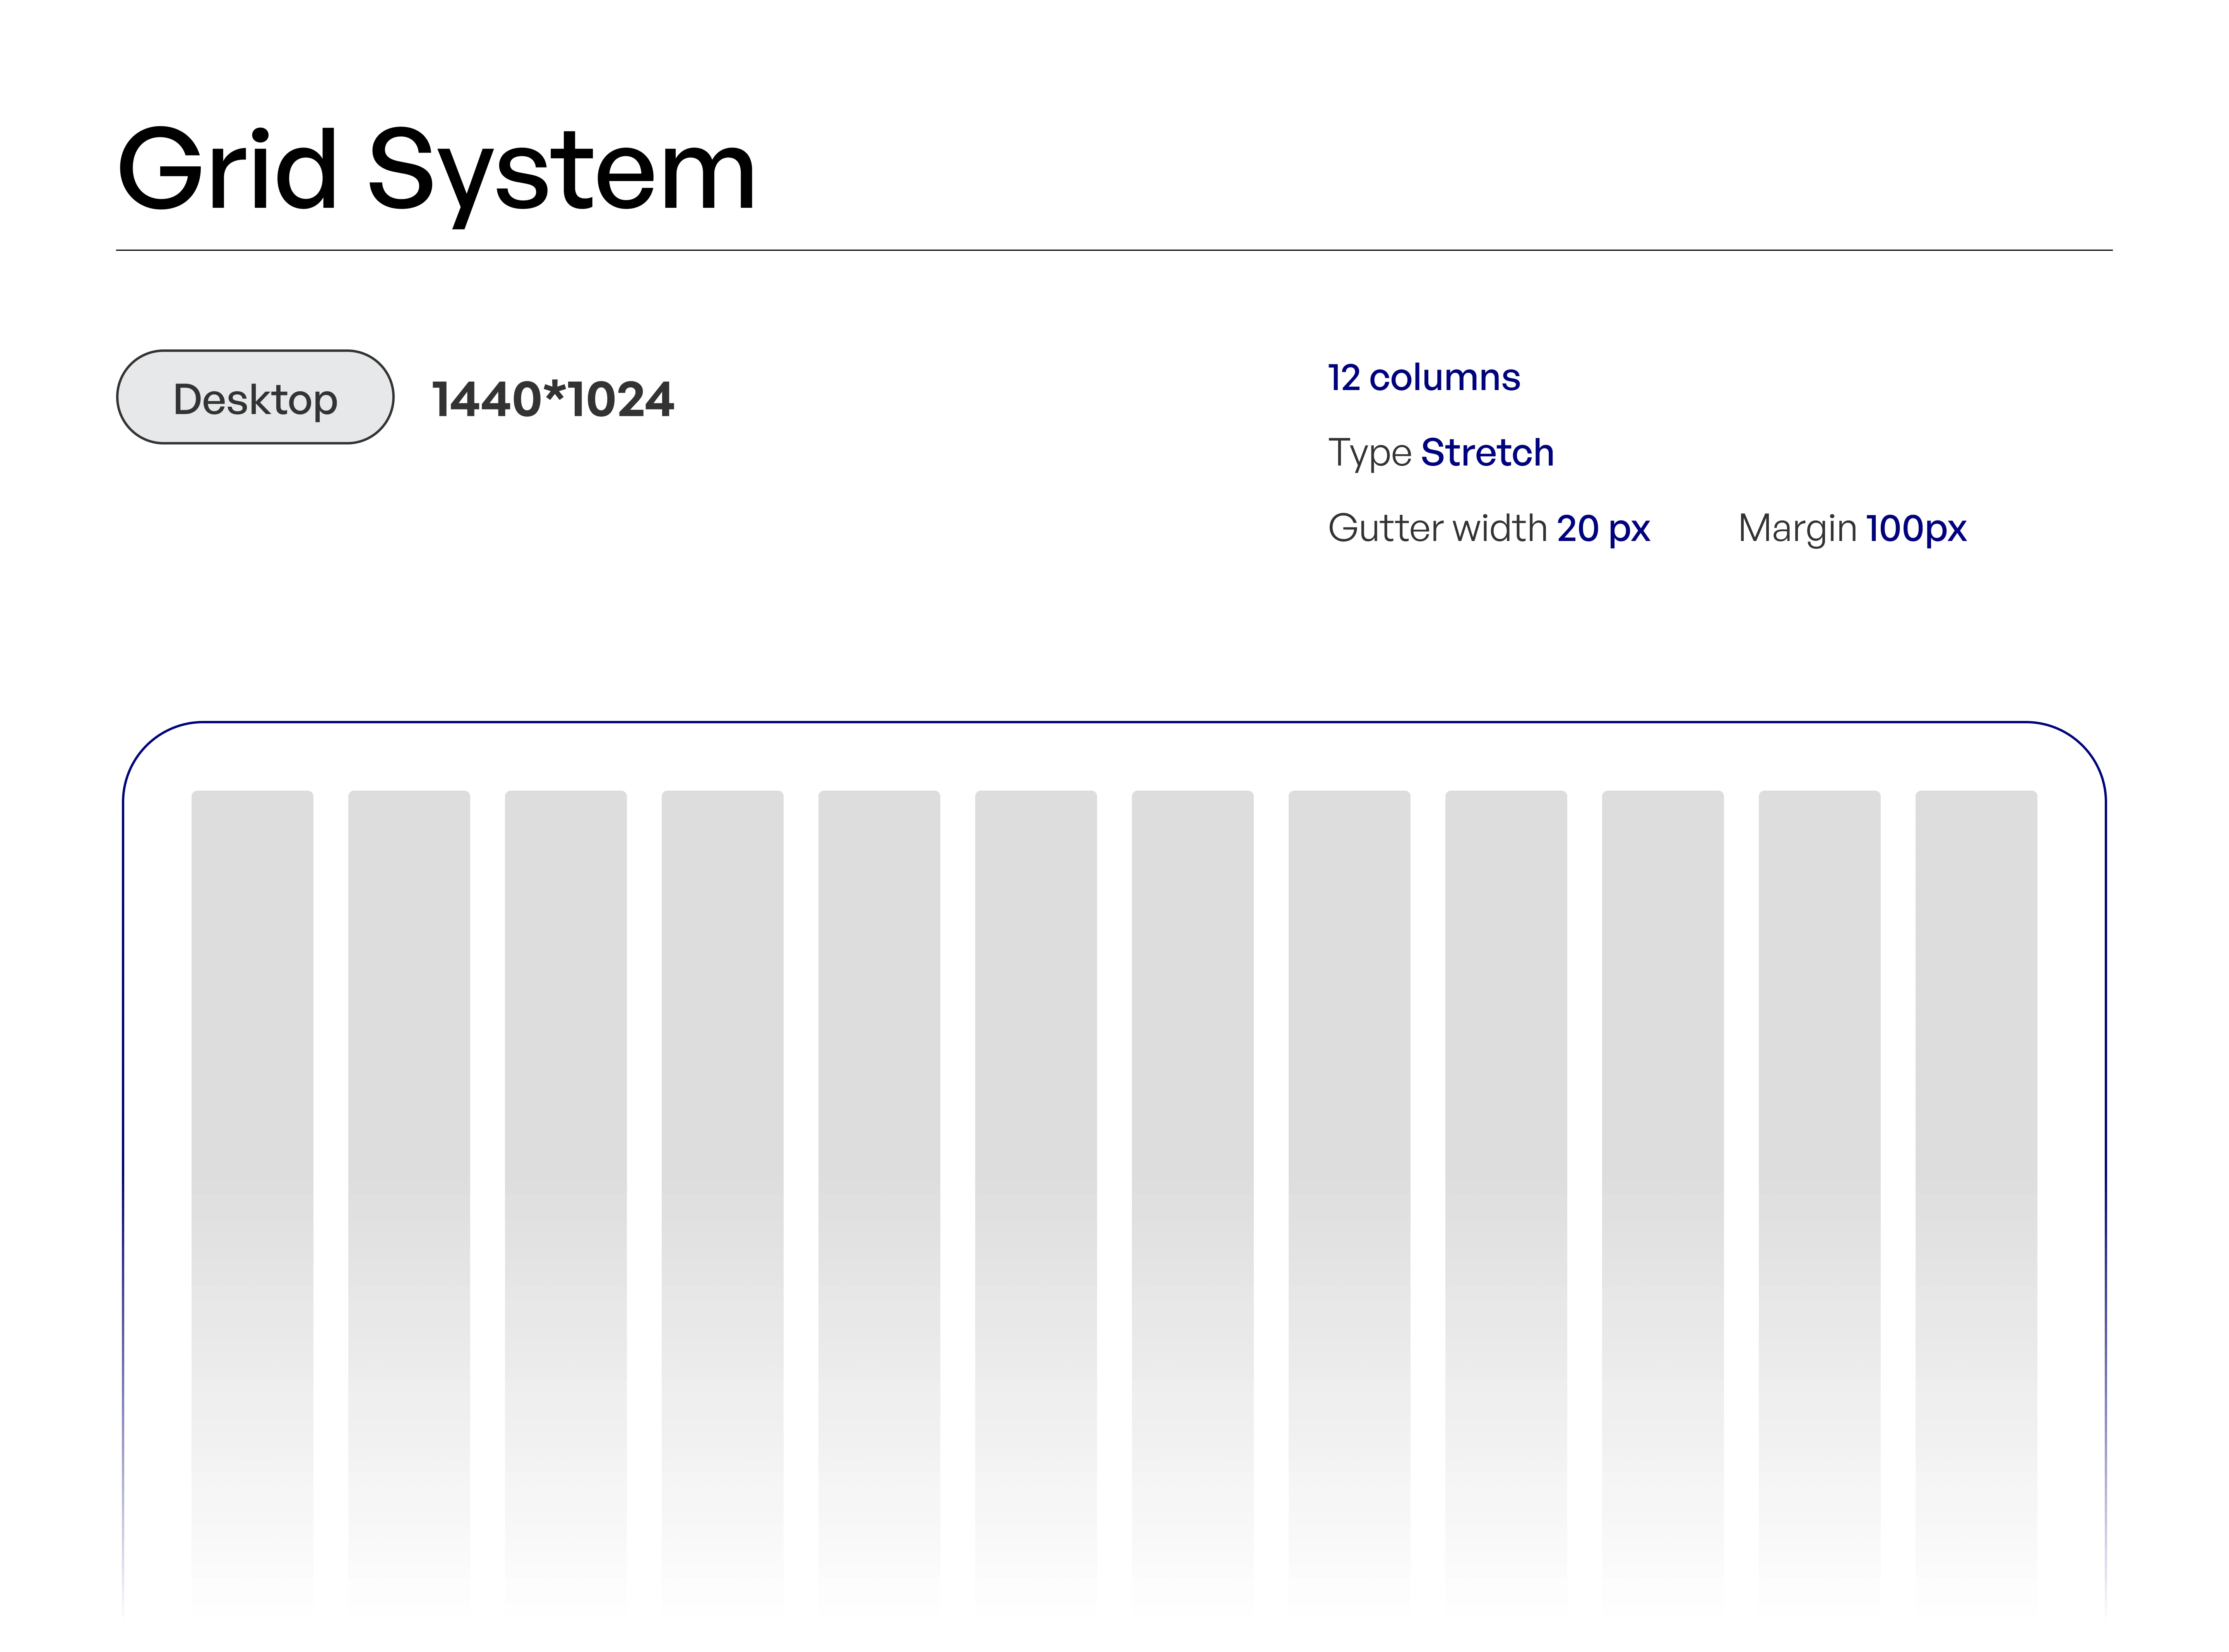Select the Grid System heading

(x=436, y=170)
